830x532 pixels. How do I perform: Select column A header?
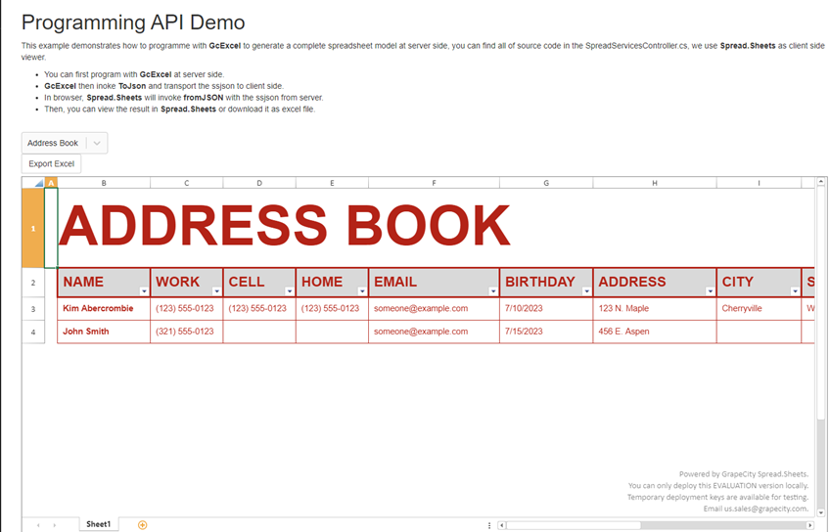51,183
